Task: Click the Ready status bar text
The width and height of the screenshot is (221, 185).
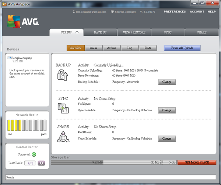Action: (10, 177)
